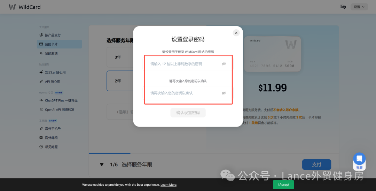Viewport: 376px width, 191px height.
Task: Click the 海外手机号 sidebar icon
Action: point(41,129)
